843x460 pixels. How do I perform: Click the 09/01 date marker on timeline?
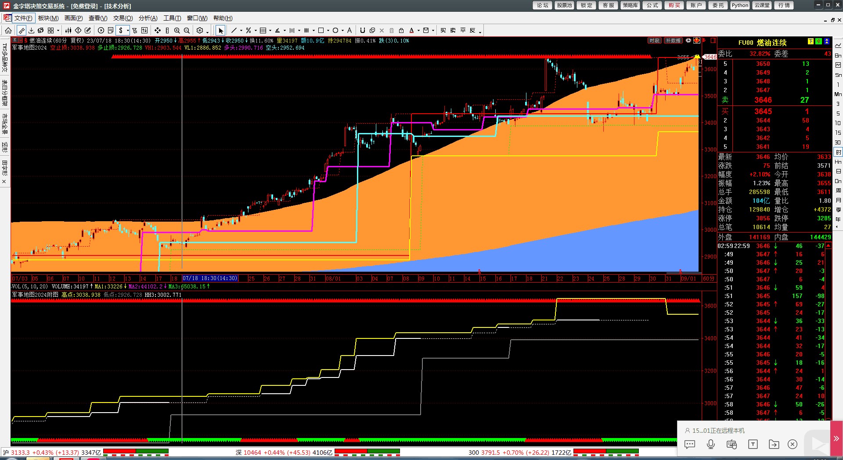pyautogui.click(x=688, y=279)
